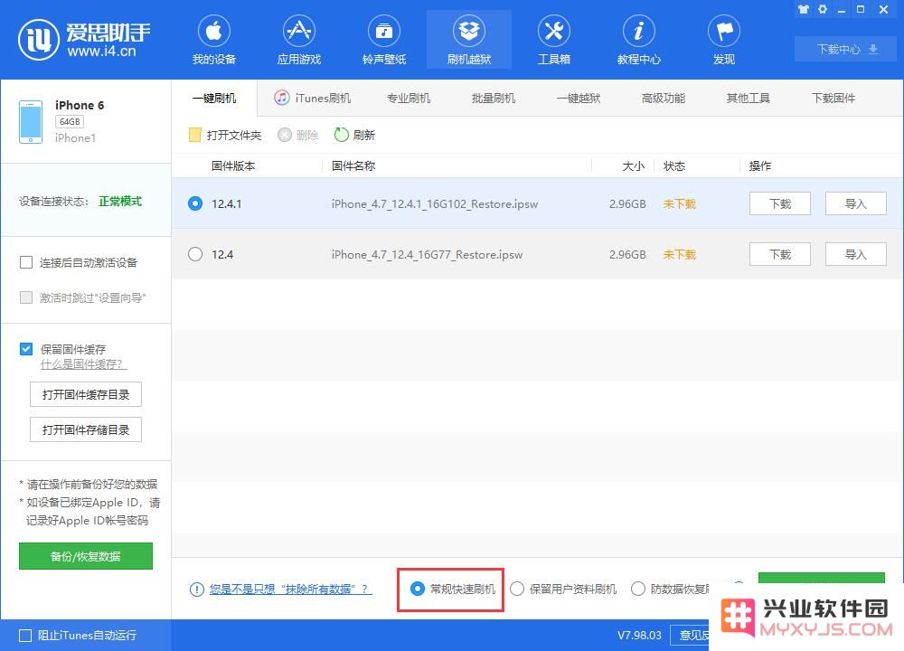The height and width of the screenshot is (651, 904).
Task: Click 删除 delete toolbar item
Action: pos(298,135)
